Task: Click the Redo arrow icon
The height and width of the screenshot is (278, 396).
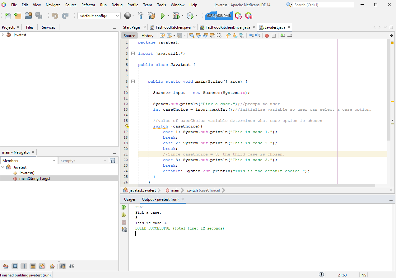Action: [x=65, y=16]
